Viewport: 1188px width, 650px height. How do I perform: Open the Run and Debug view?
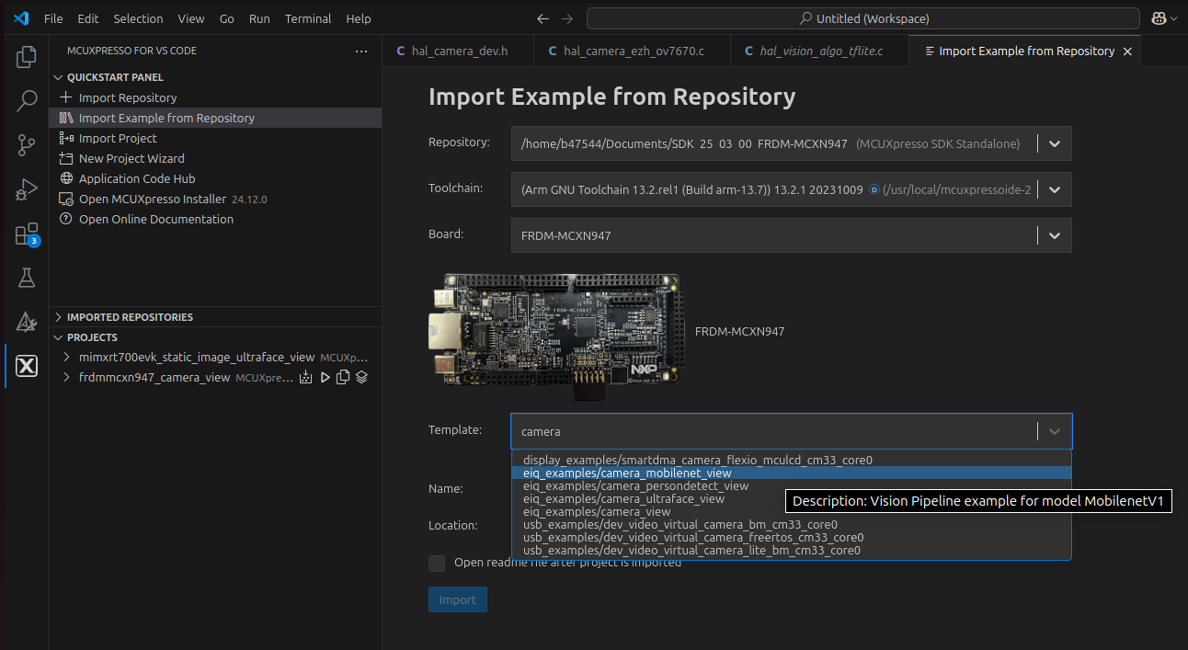(27, 189)
